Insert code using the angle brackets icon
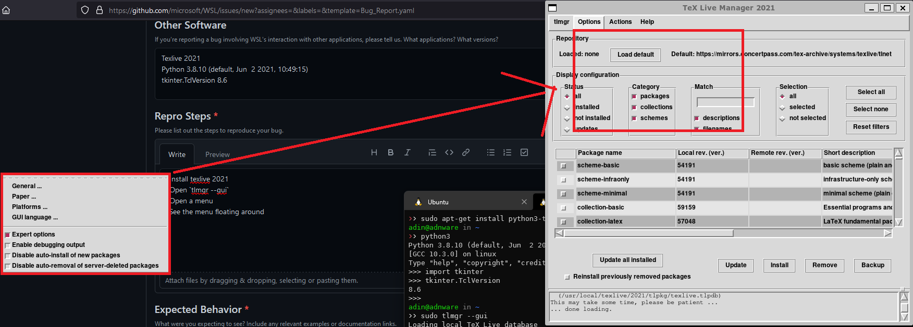This screenshot has width=913, height=327. [449, 152]
